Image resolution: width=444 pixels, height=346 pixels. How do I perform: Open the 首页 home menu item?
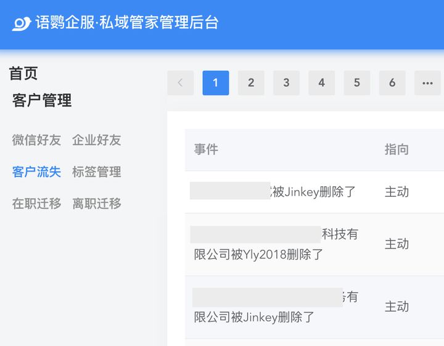tap(23, 73)
